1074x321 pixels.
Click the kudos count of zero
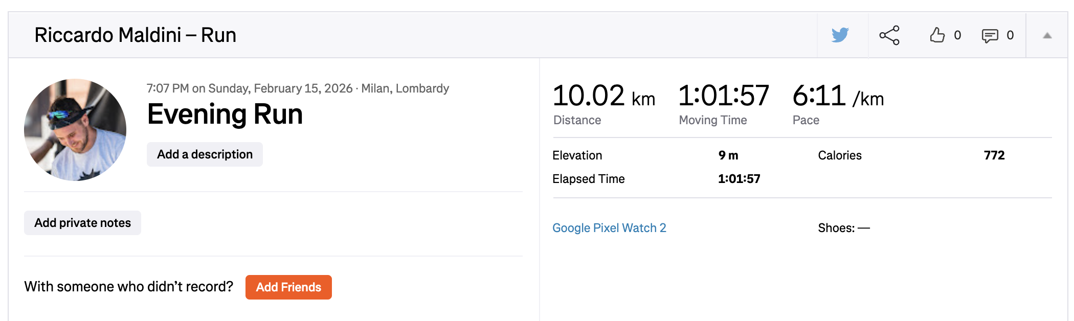pos(957,35)
